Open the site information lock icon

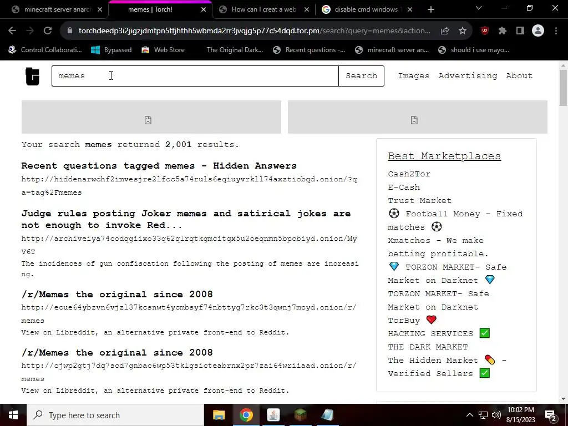(70, 31)
